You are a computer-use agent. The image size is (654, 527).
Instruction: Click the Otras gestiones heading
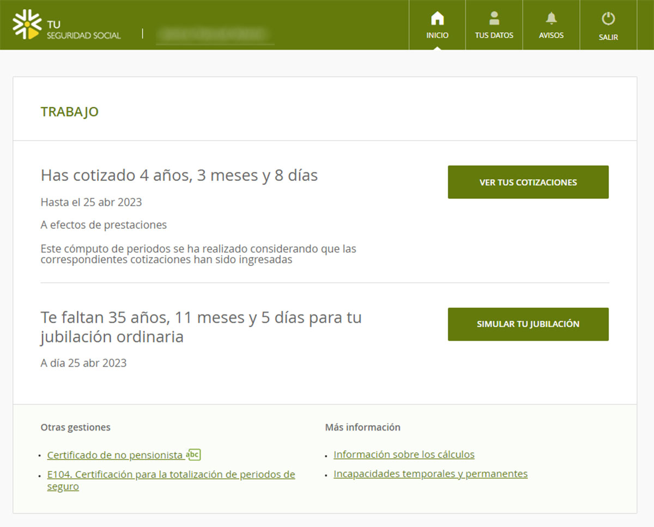pyautogui.click(x=76, y=427)
